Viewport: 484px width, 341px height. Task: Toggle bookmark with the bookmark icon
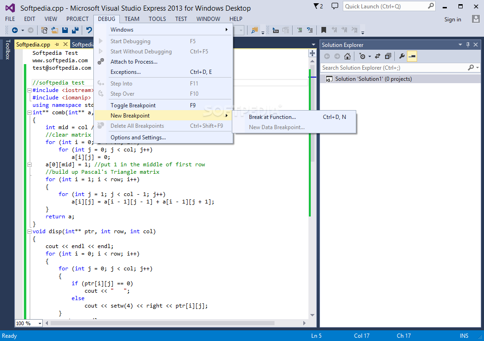click(323, 30)
